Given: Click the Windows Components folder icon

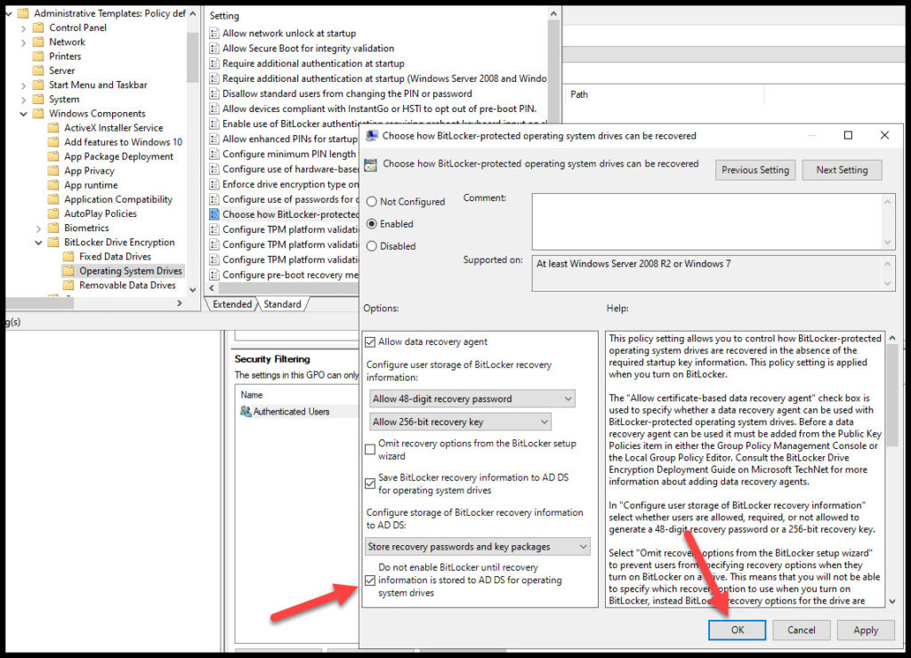Looking at the screenshot, I should click(38, 113).
